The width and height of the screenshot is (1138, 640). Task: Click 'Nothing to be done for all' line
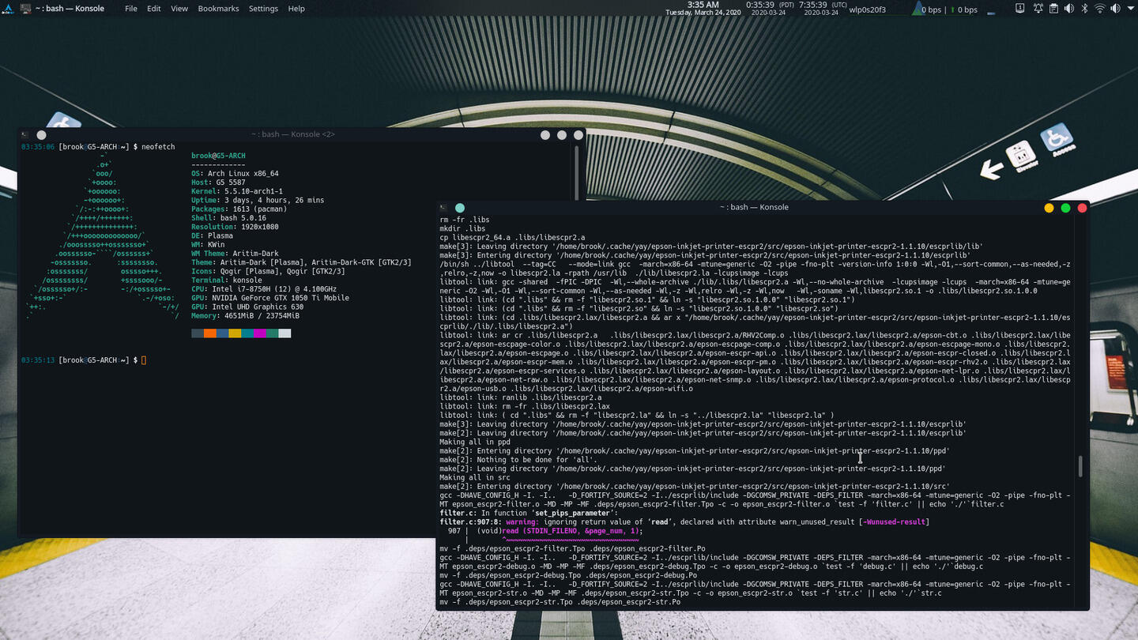(518, 460)
